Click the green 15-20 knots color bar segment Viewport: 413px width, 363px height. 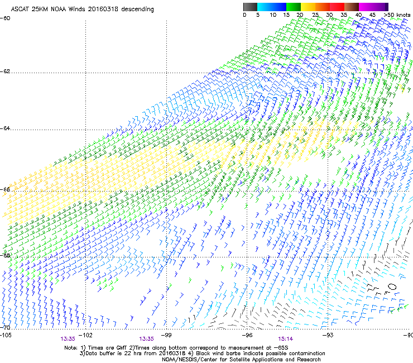294,7
